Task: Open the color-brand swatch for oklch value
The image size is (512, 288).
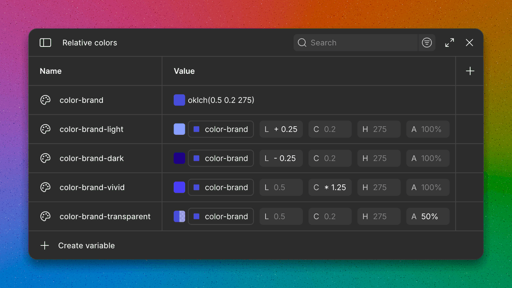Action: pyautogui.click(x=179, y=100)
